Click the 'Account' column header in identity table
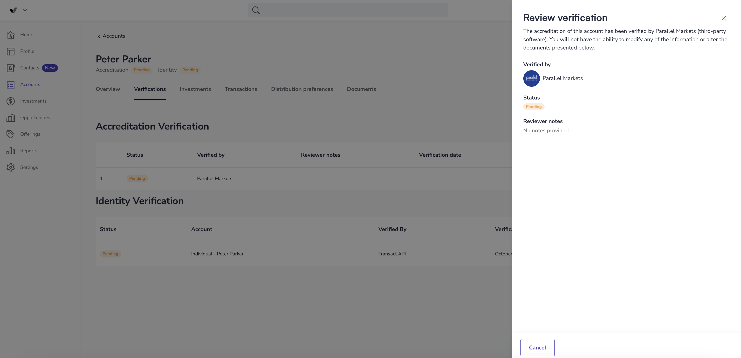 coord(202,229)
